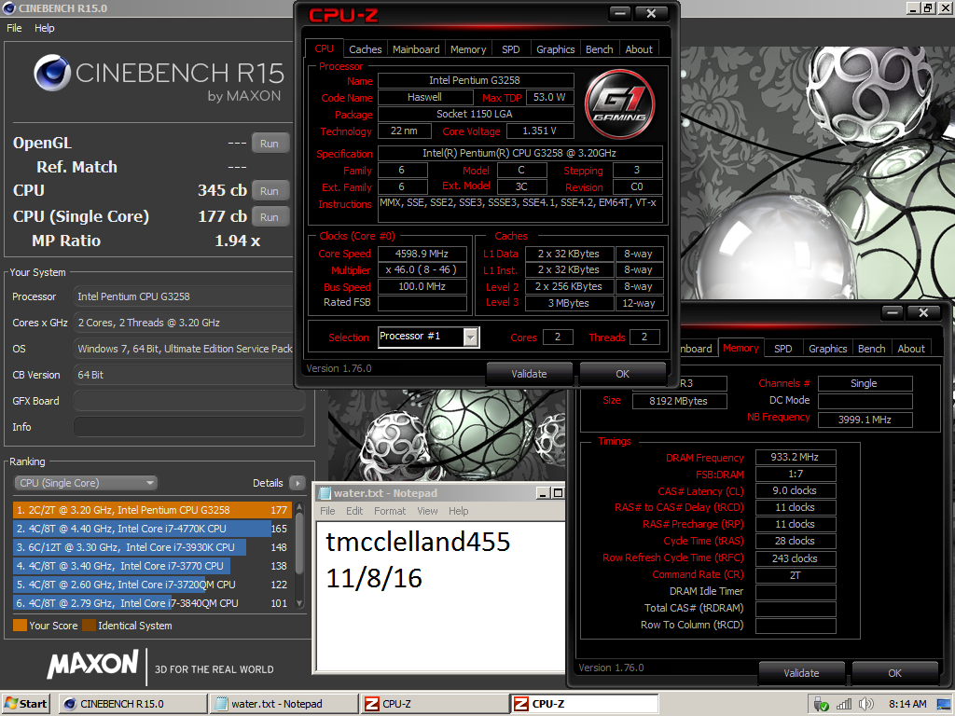Open Notepad Edit menu

pos(354,511)
